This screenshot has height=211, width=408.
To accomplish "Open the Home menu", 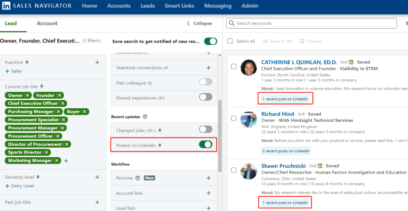I will (90, 6).
